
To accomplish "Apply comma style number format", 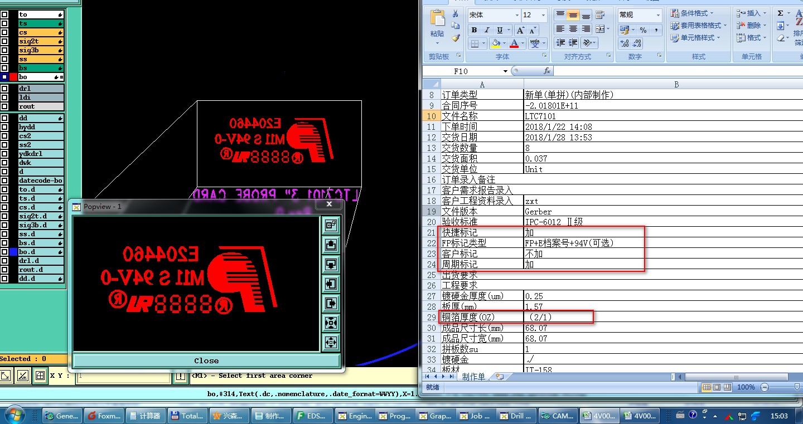I will pos(656,30).
